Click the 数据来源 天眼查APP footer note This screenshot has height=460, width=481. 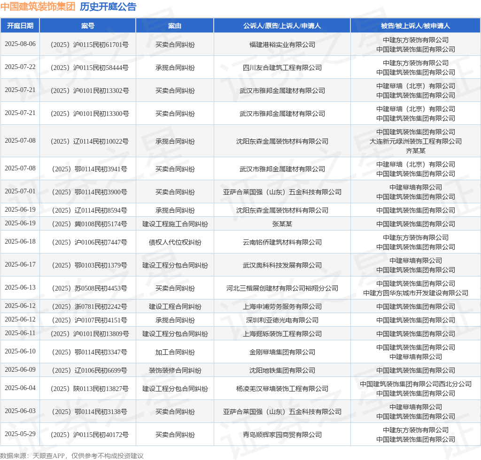tap(72, 456)
